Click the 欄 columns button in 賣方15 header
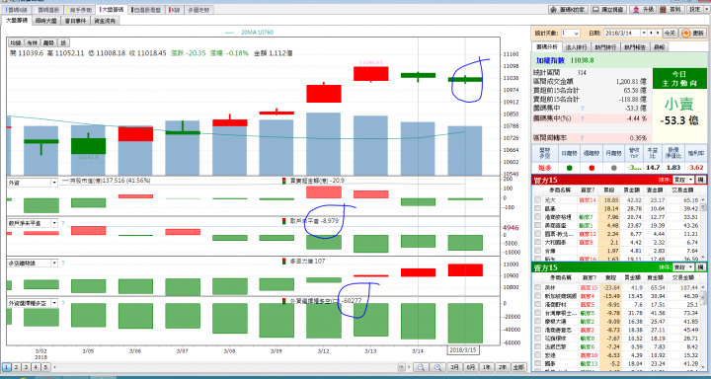 coord(700,267)
